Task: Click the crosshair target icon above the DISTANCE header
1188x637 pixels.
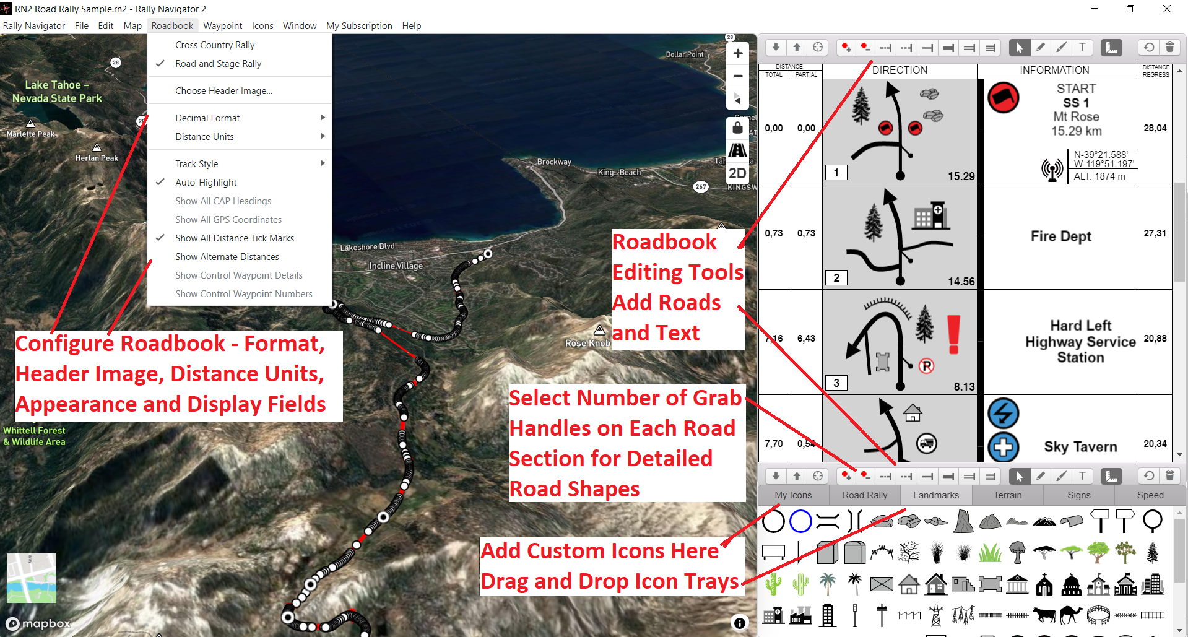Action: click(x=818, y=48)
